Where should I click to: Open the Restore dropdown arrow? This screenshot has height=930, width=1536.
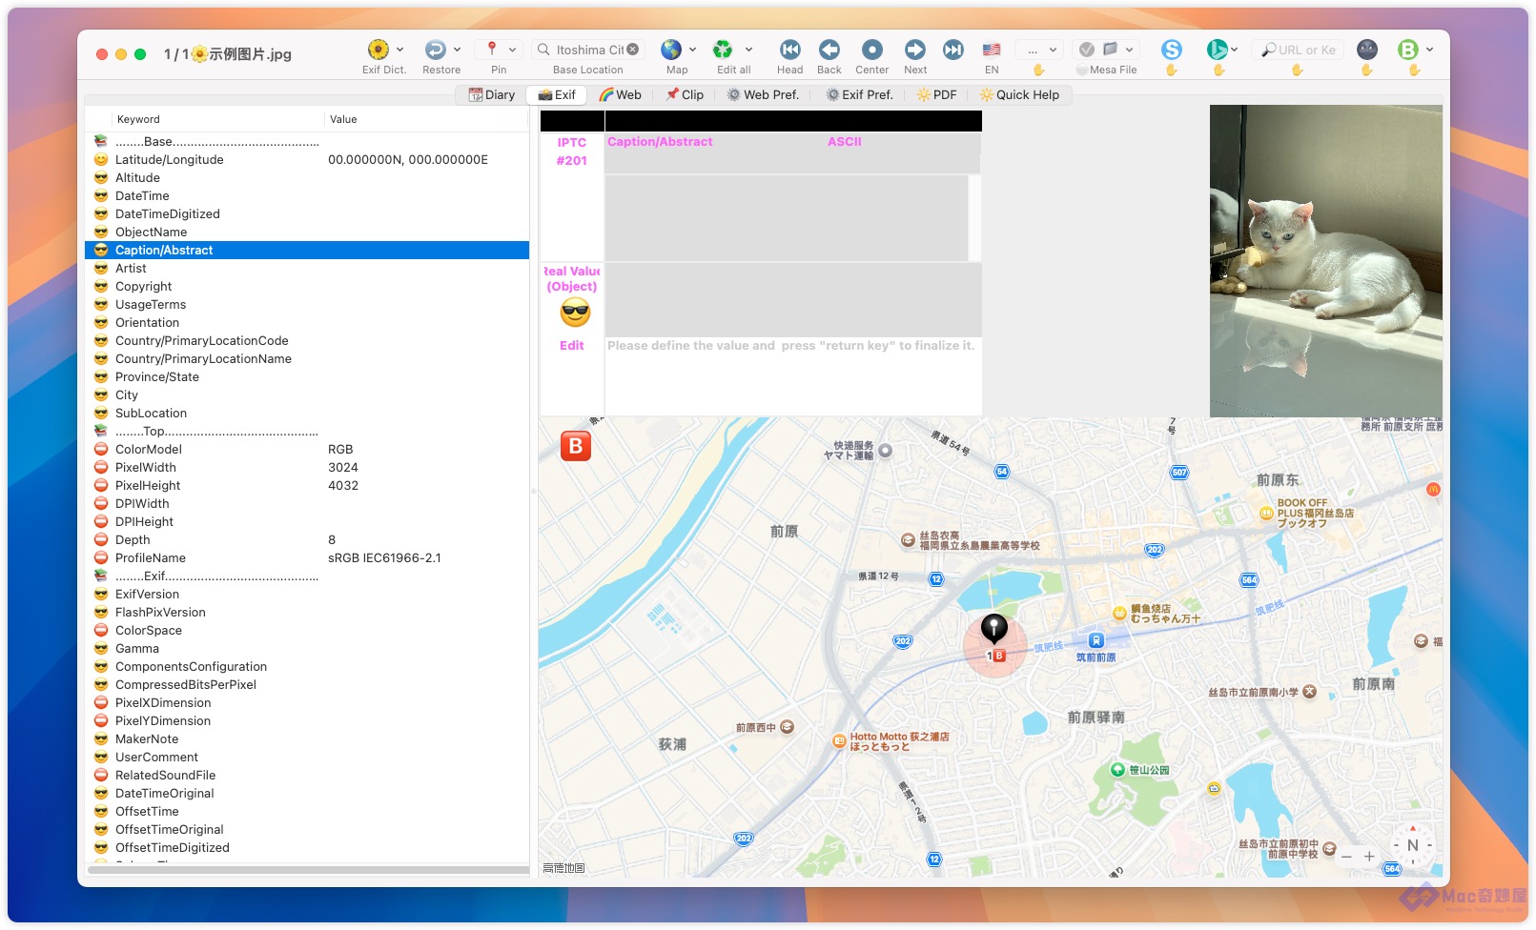(x=458, y=50)
